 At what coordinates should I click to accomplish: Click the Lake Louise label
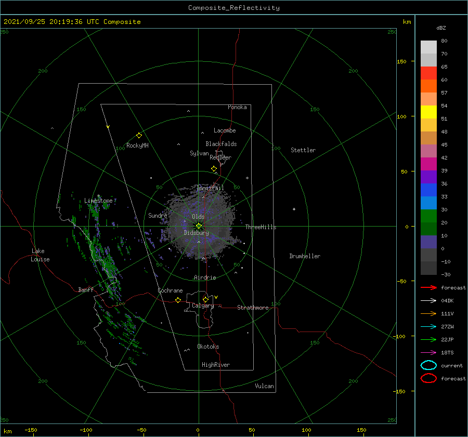point(40,255)
